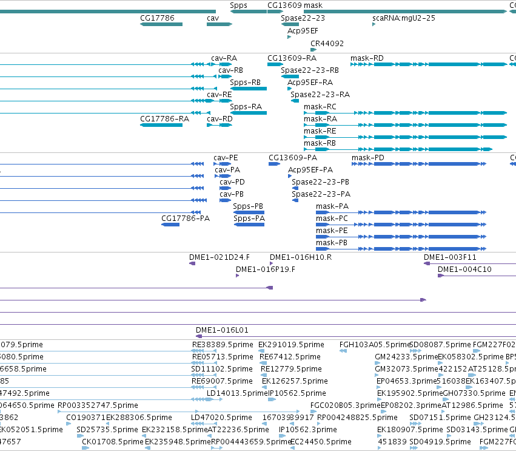Select the DME1-016L01 clone
516x451 pixels.
(356, 336)
